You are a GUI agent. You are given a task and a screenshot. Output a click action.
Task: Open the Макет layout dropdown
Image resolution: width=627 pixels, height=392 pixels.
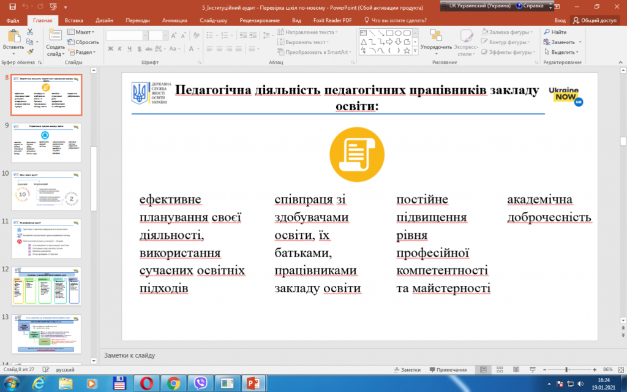coord(81,32)
